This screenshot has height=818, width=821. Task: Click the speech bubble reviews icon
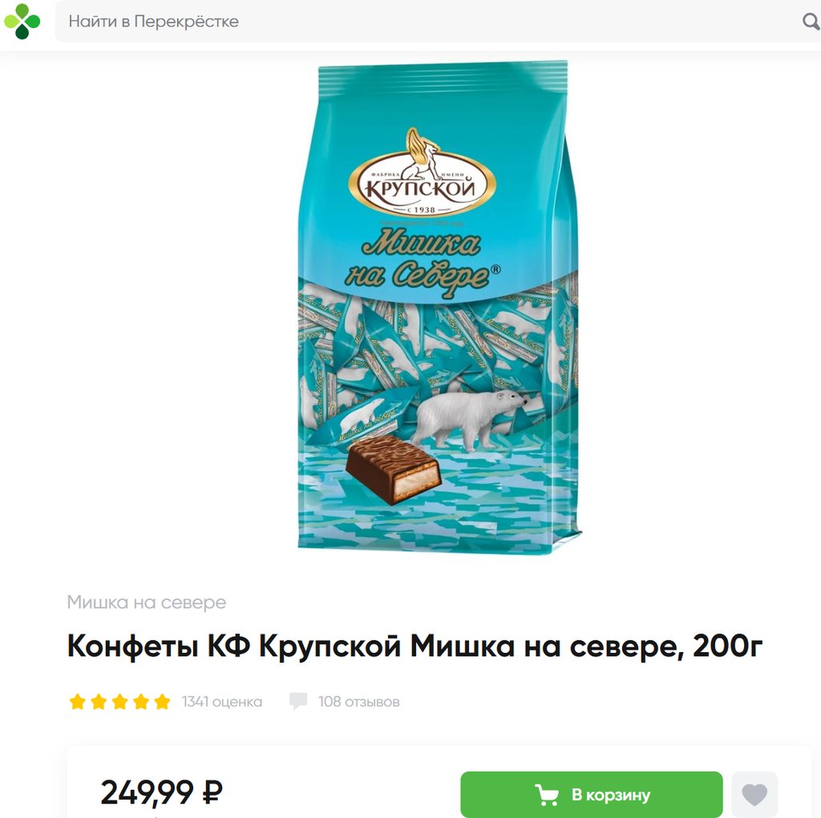tap(298, 701)
